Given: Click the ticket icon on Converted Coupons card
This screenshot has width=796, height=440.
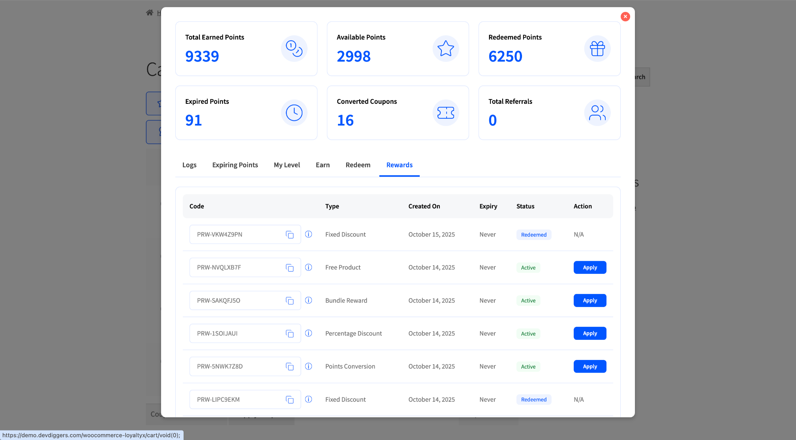Looking at the screenshot, I should 446,113.
